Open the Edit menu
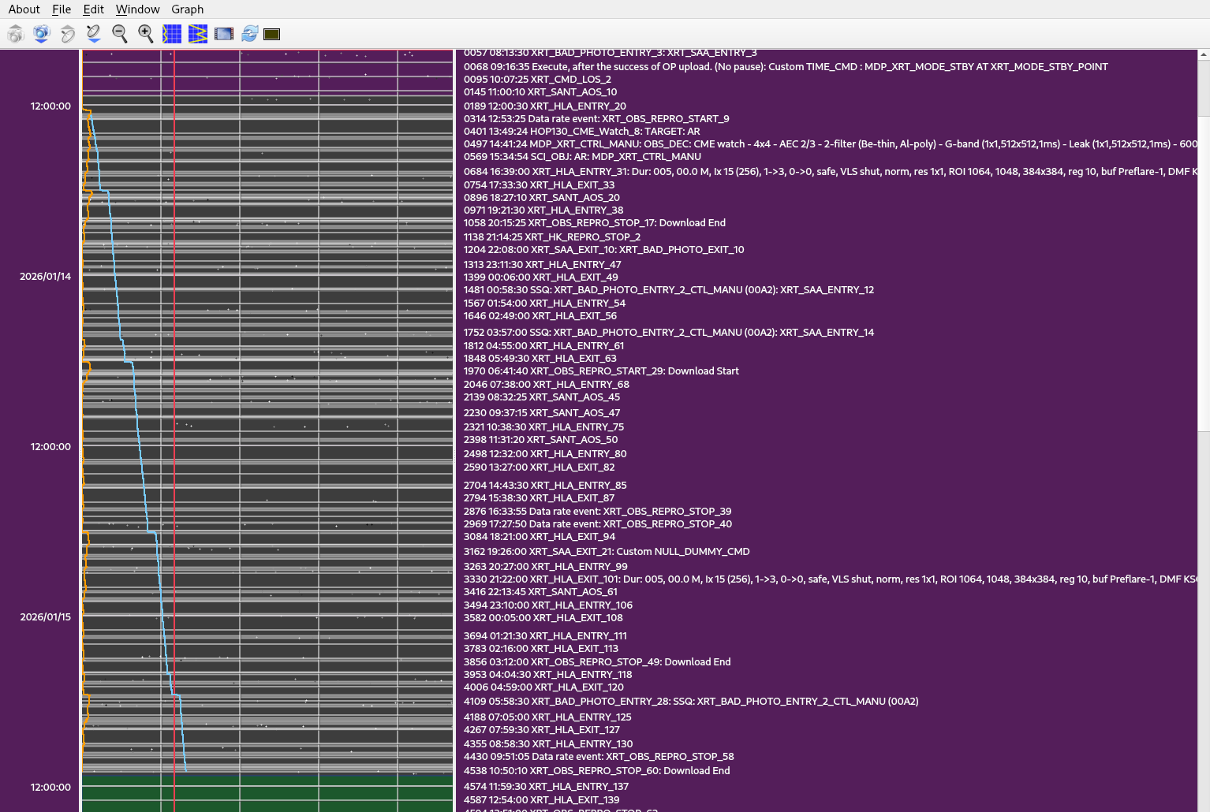1210x812 pixels. pyautogui.click(x=93, y=9)
